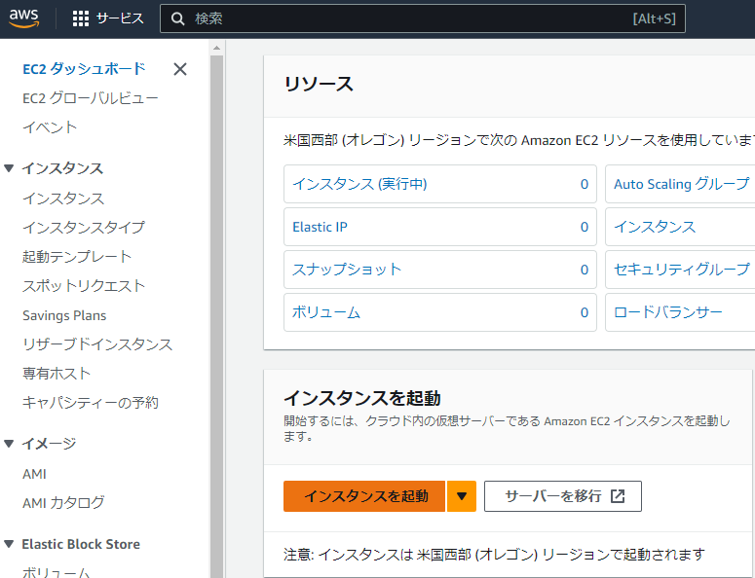The height and width of the screenshot is (578, 755).
Task: Open EC2 グローバルビュー in sidebar
Action: click(90, 98)
